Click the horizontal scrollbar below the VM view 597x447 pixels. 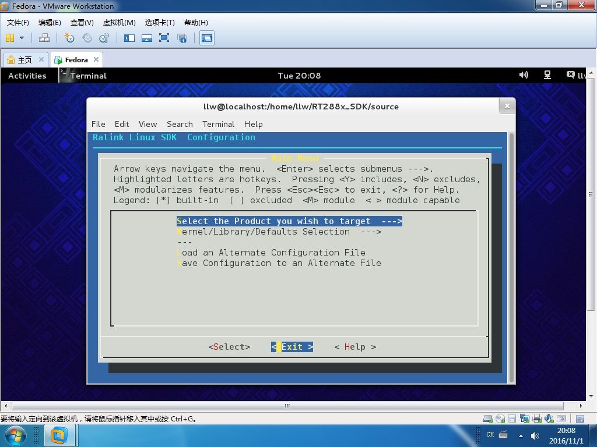click(x=287, y=406)
